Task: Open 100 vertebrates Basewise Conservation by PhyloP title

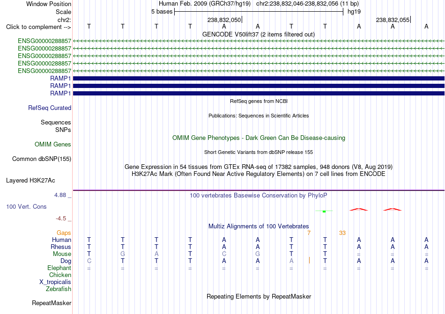Action: (x=259, y=195)
